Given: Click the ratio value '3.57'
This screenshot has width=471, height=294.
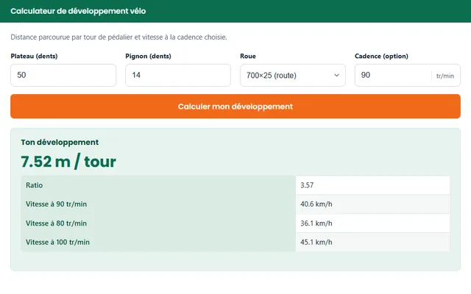Looking at the screenshot, I should tap(307, 185).
